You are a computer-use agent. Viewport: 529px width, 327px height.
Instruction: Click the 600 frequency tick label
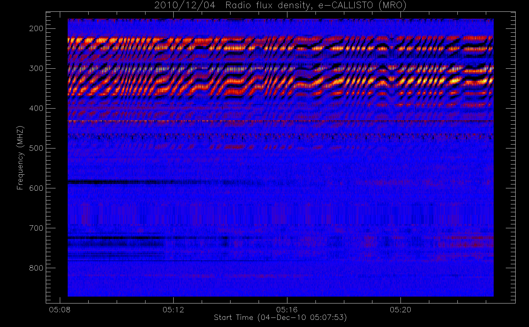[x=36, y=188]
